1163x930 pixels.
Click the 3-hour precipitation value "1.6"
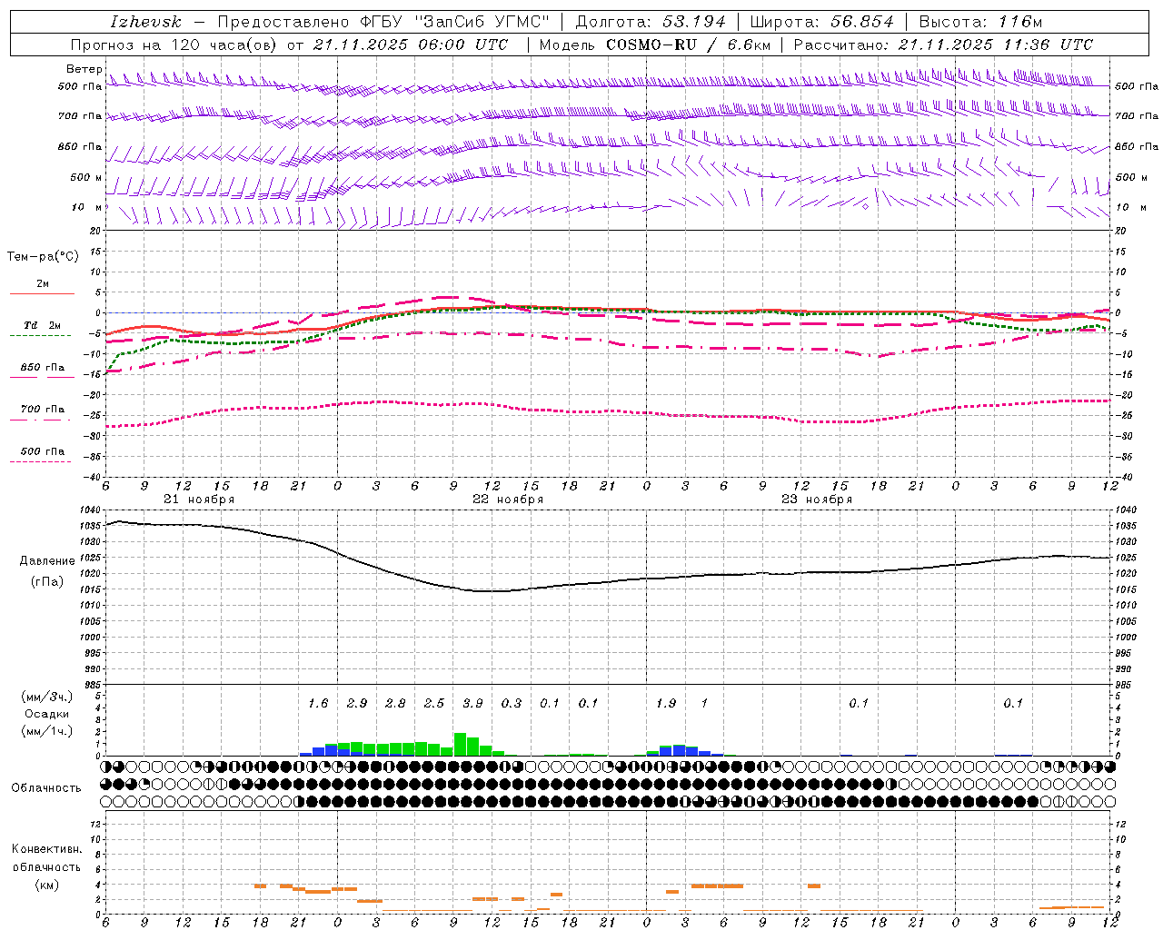pyautogui.click(x=318, y=703)
